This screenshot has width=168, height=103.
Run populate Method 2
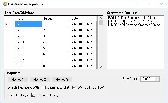point(40,79)
